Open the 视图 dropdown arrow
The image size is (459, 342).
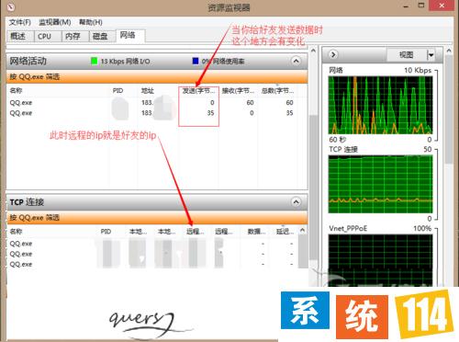(431, 55)
